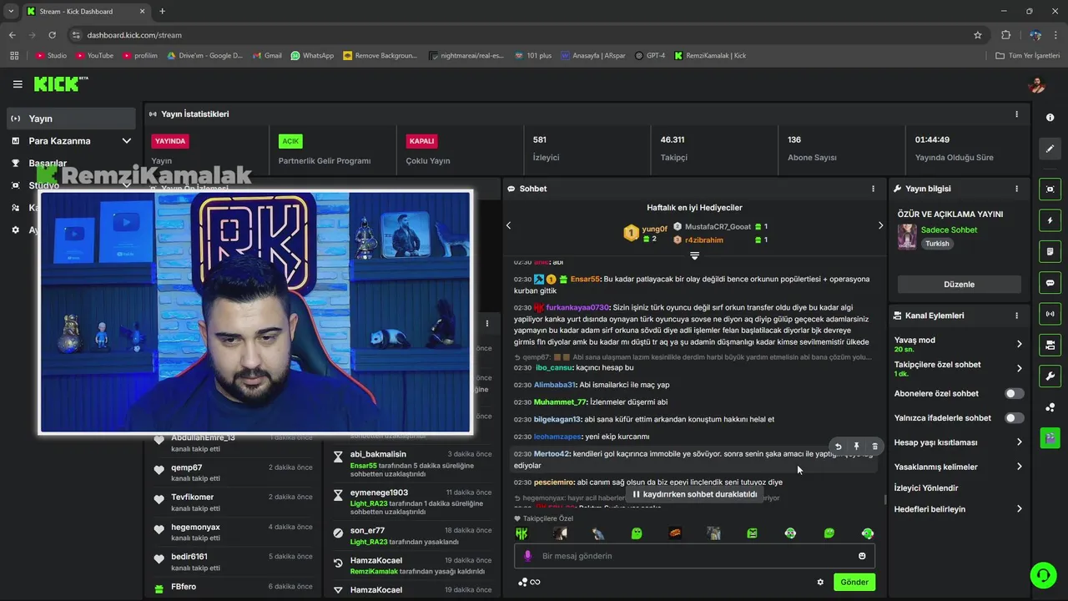1068x601 pixels.
Task: Click İzleyici Yönlendir option
Action: [x=926, y=488]
